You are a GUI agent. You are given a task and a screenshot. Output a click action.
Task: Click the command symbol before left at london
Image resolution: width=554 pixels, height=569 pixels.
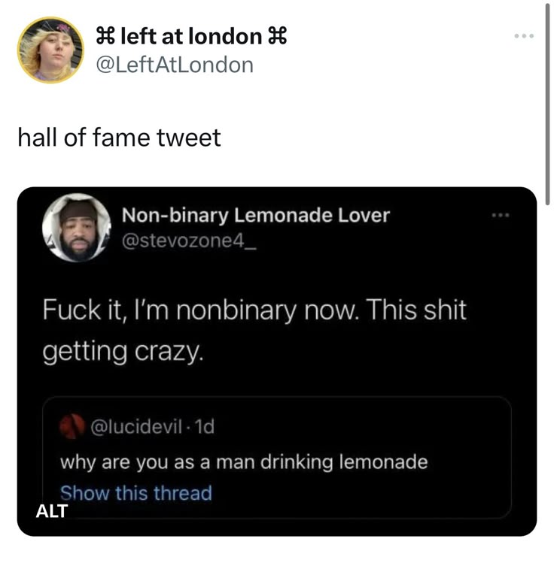(x=105, y=36)
